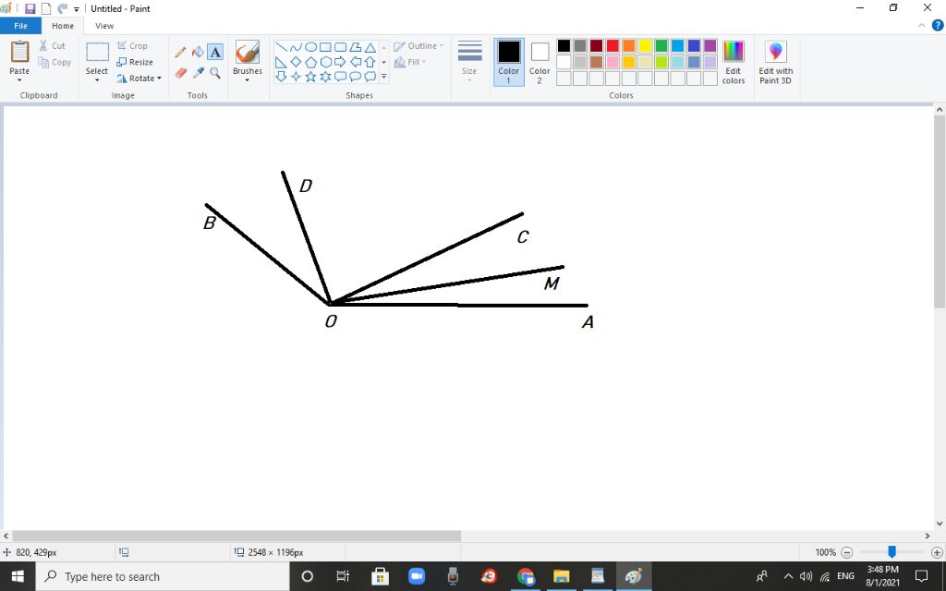Viewport: 946px width, 591px height.
Task: Open the Paste dropdown arrow
Action: (x=19, y=80)
